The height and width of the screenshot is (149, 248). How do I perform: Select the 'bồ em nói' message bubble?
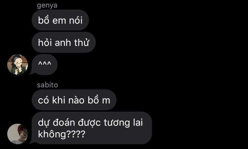[60, 20]
